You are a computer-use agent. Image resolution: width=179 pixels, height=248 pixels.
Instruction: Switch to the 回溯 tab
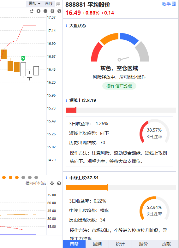pos(97,244)
